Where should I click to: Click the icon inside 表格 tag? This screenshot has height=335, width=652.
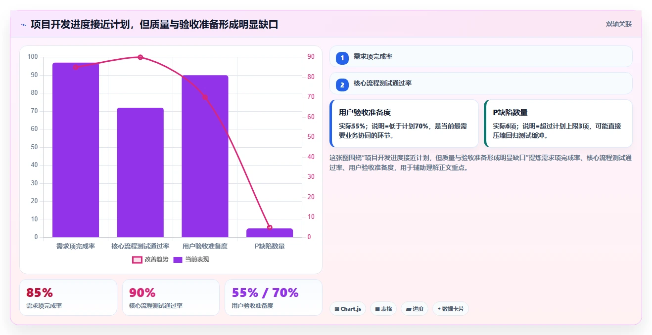tap(377, 309)
